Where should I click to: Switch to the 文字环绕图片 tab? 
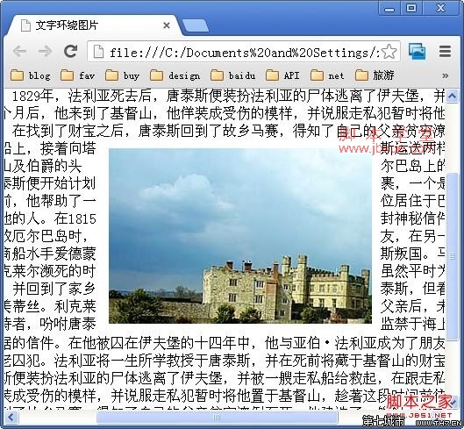[x=93, y=25]
